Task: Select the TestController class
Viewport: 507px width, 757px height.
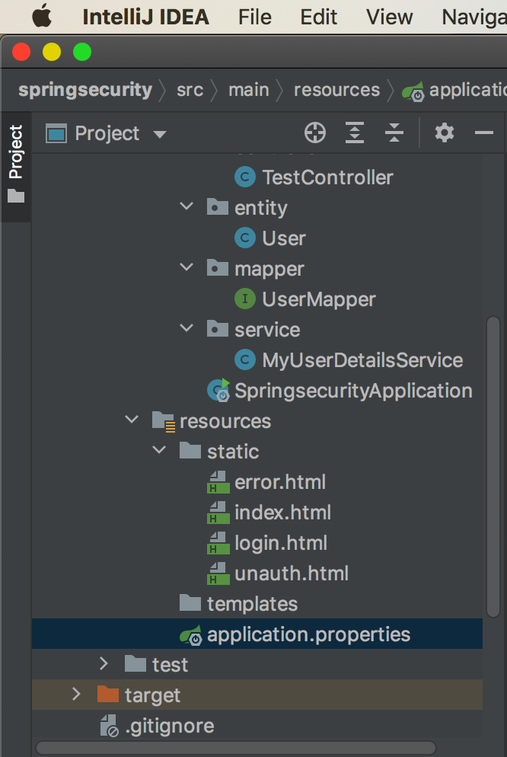Action: pyautogui.click(x=327, y=177)
